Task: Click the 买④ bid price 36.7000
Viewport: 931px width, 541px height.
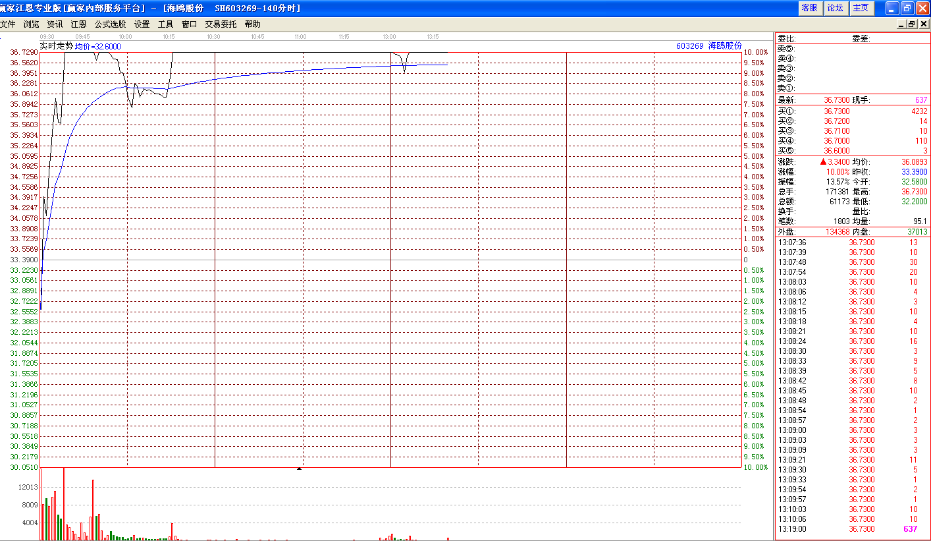Action: click(837, 141)
